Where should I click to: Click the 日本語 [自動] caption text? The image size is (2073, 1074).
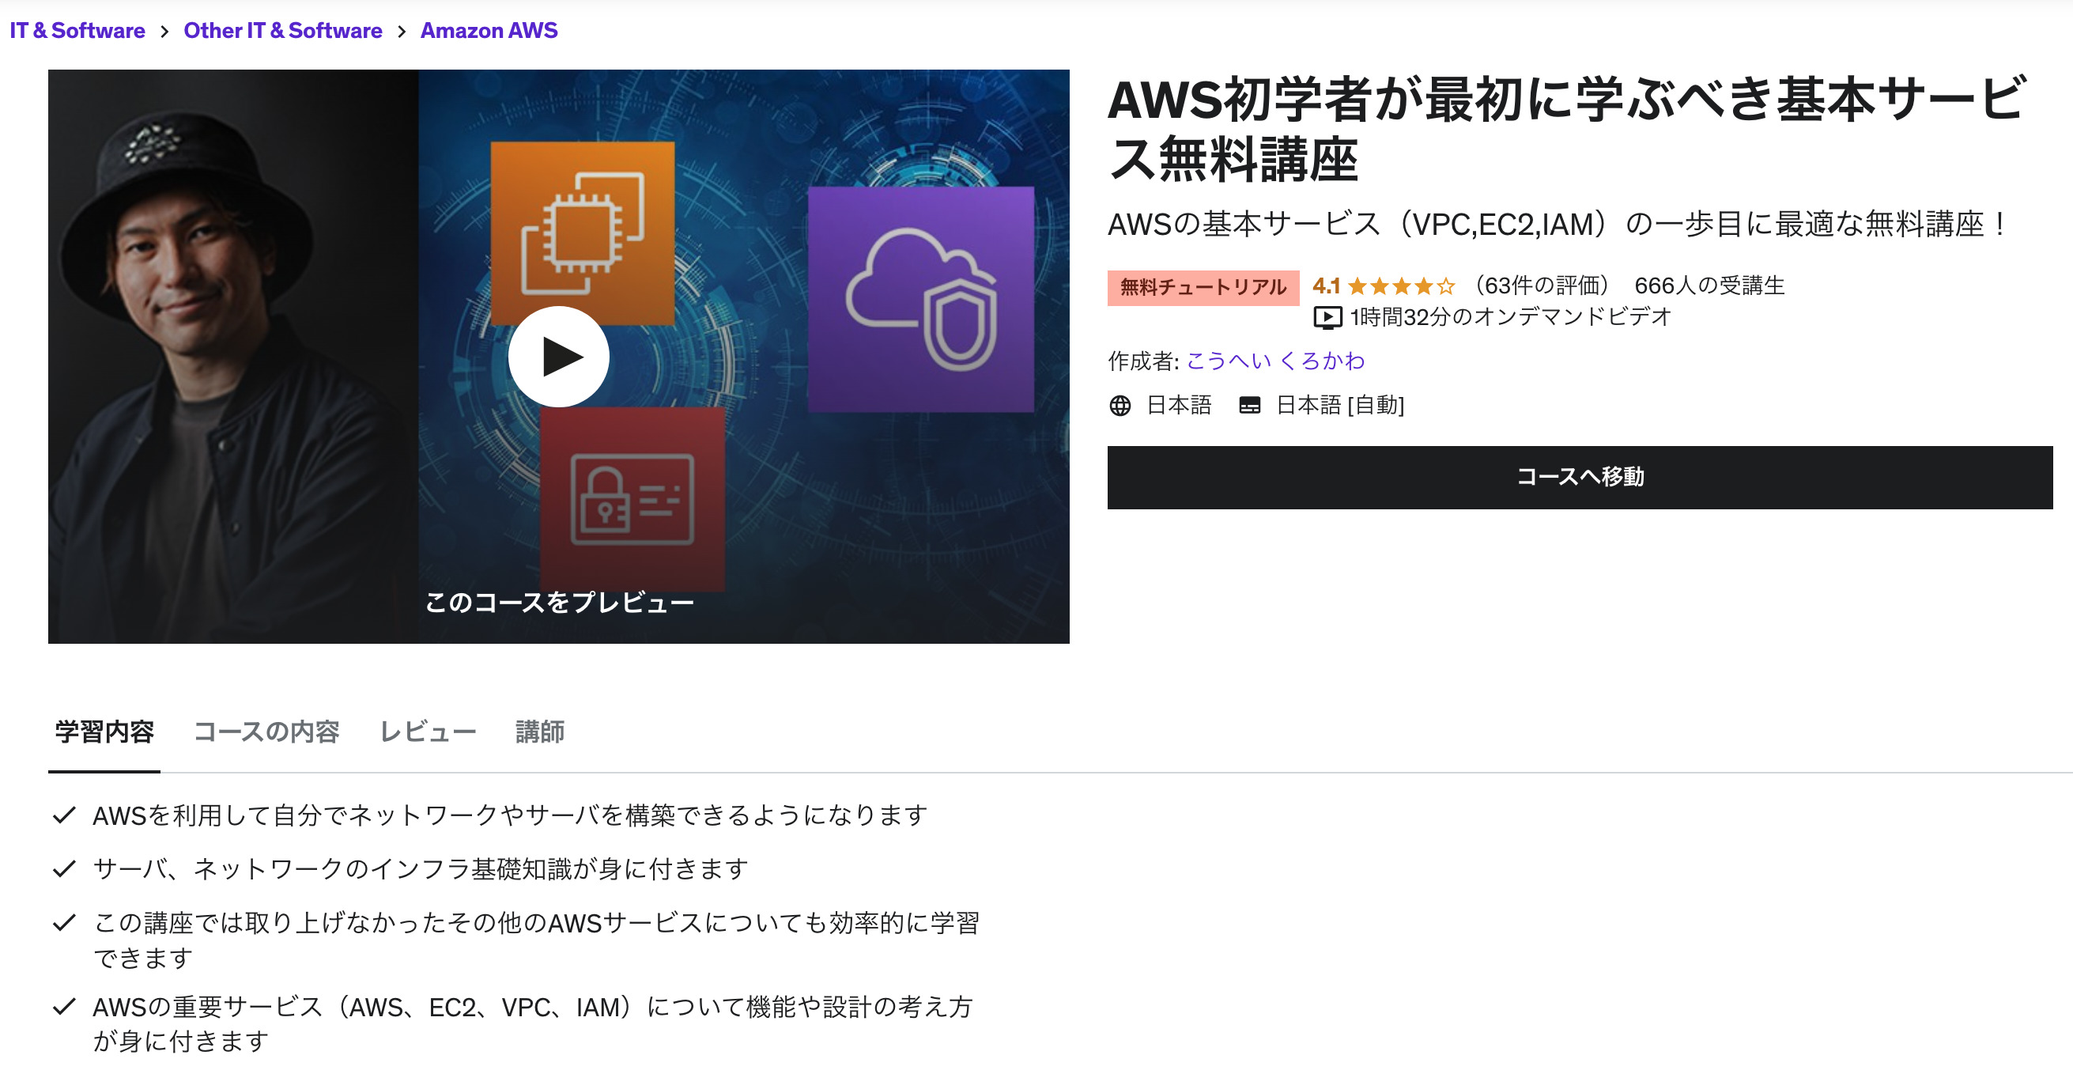(1340, 405)
